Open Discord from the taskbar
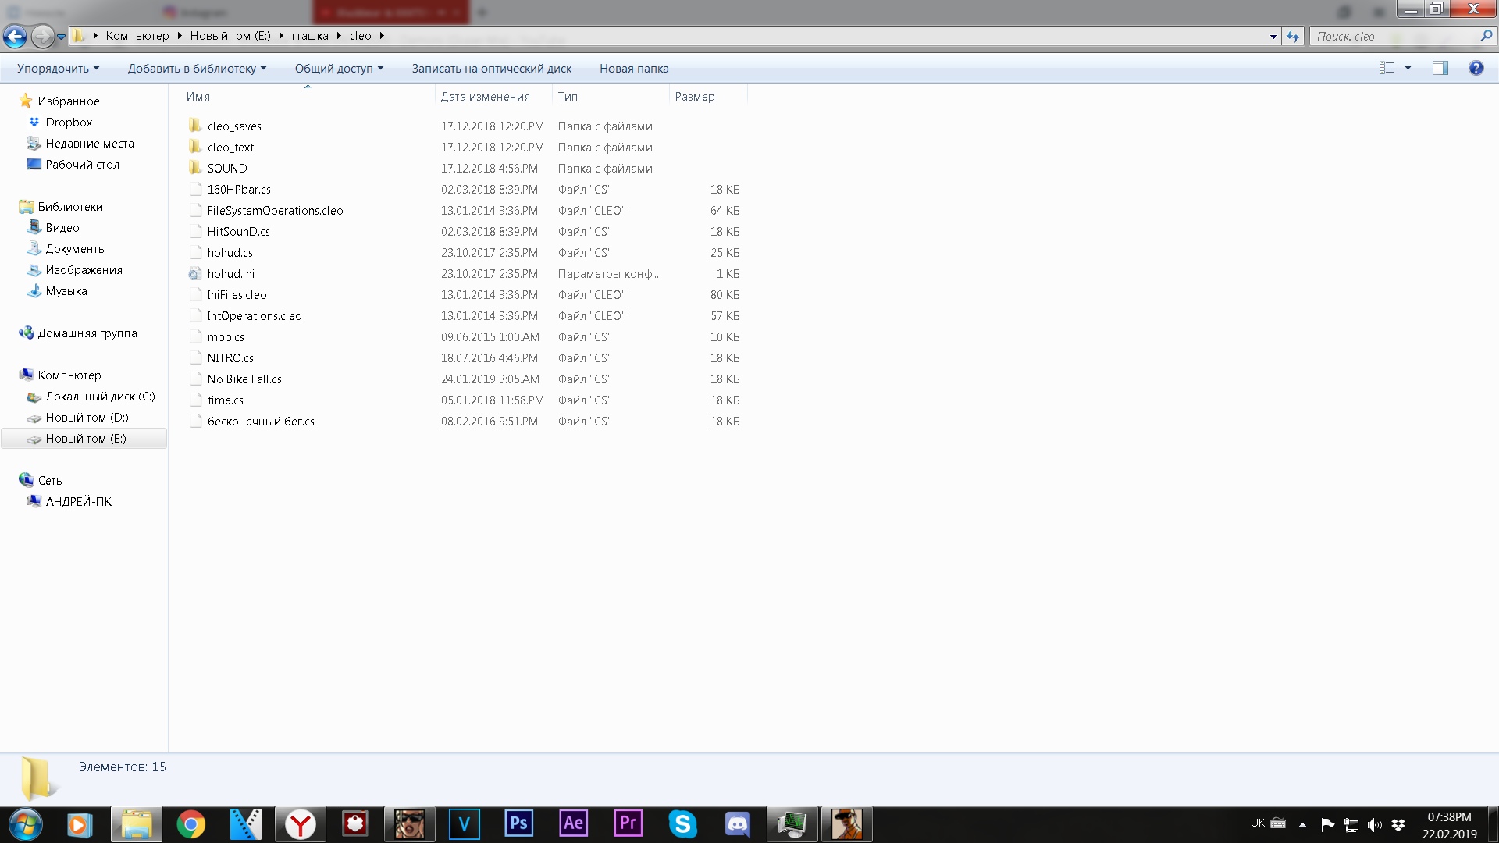 pyautogui.click(x=737, y=823)
